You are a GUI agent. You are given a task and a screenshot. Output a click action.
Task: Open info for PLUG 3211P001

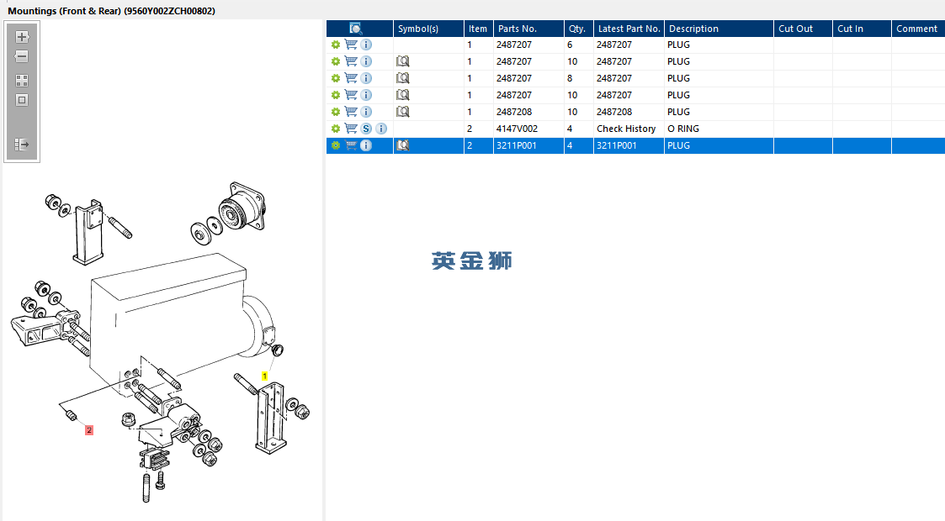[x=366, y=145]
